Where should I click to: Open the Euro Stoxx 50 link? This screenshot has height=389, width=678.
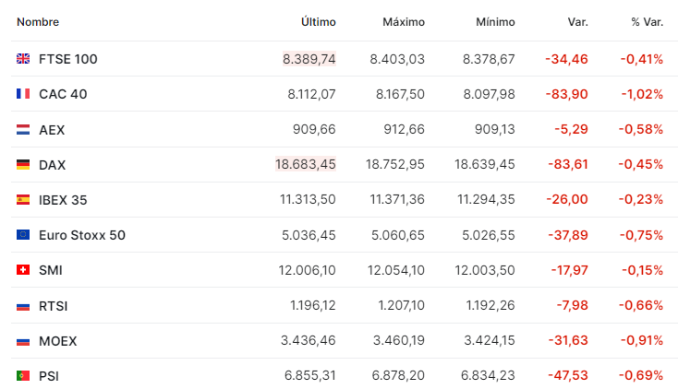click(82, 235)
